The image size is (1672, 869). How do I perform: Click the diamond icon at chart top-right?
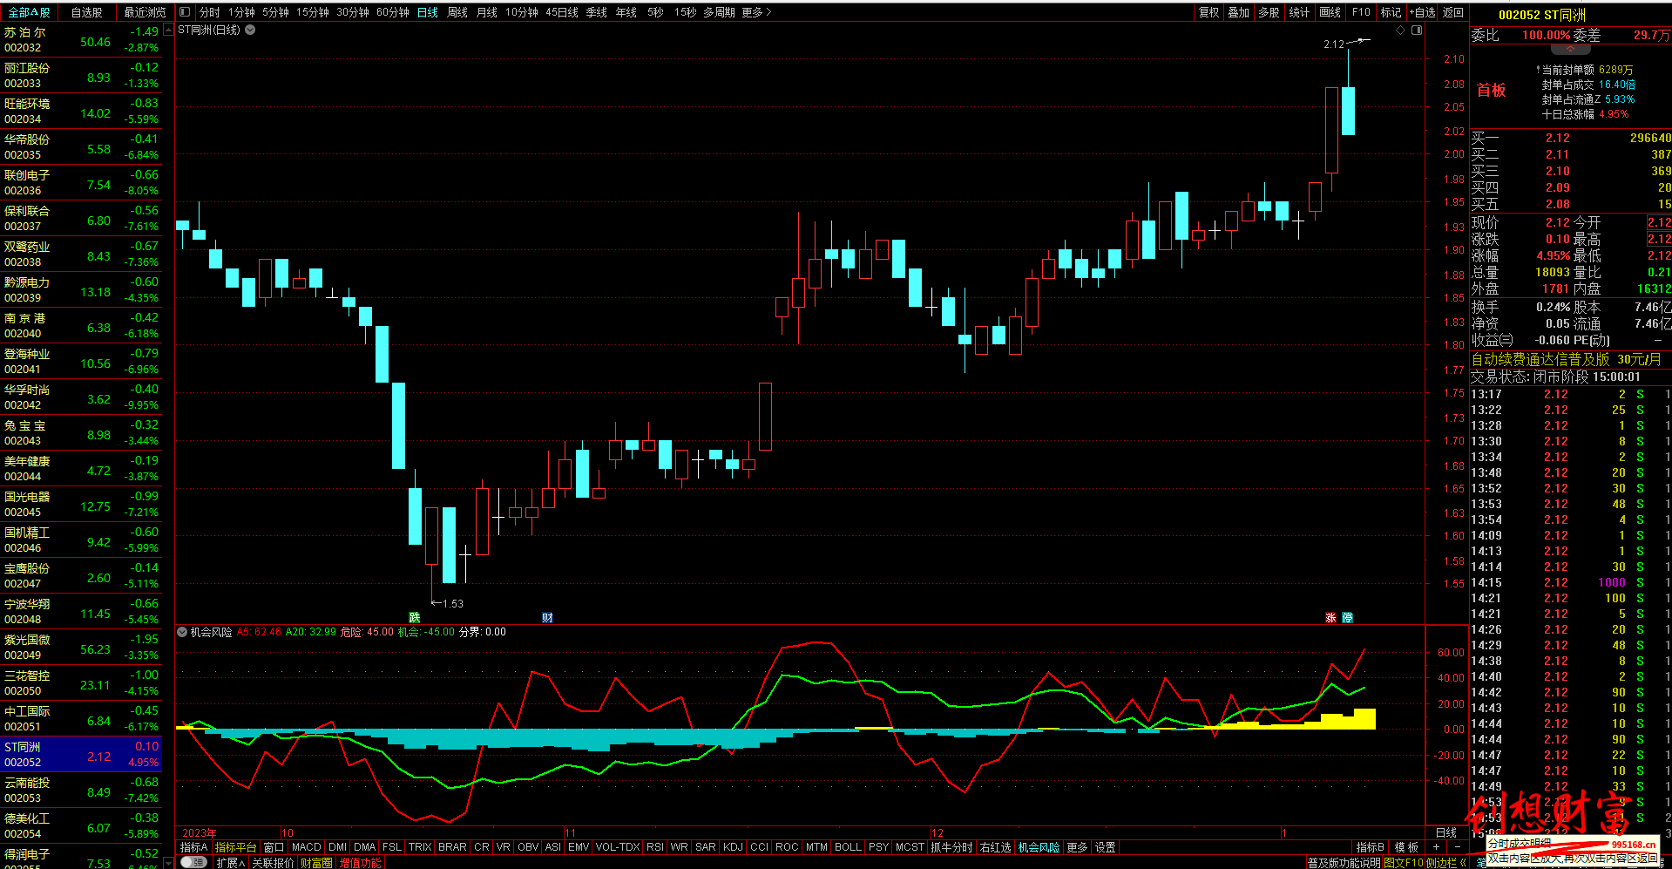[1401, 30]
